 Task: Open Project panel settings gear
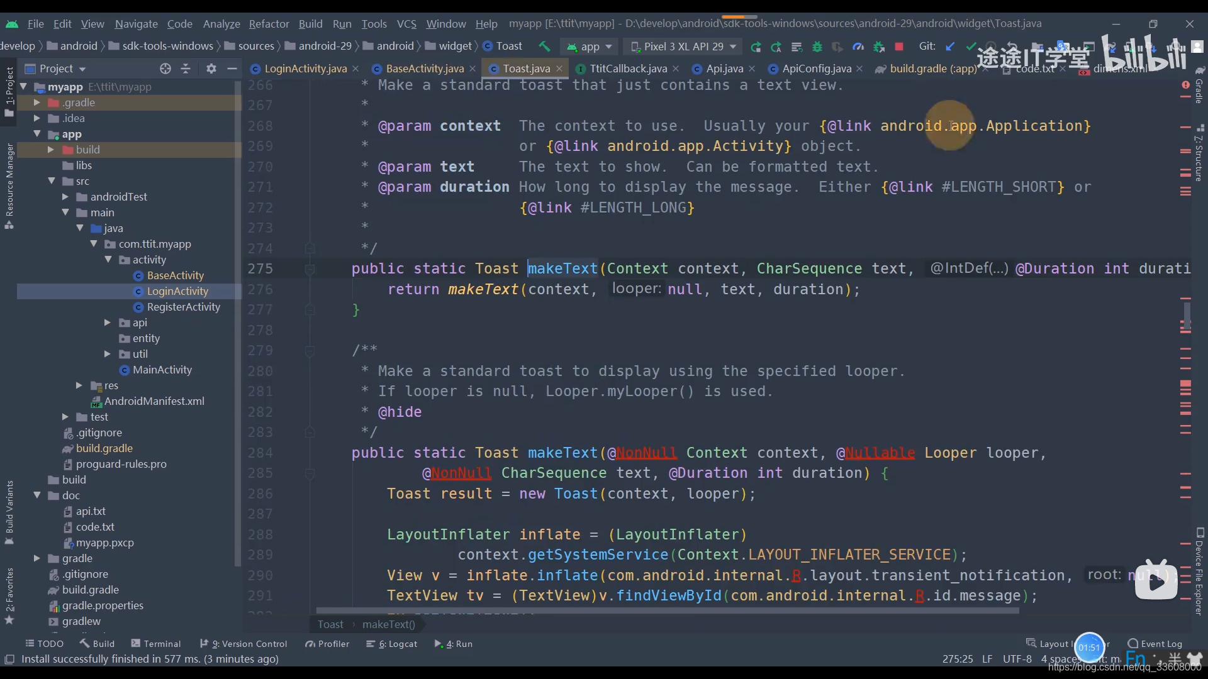coord(211,69)
